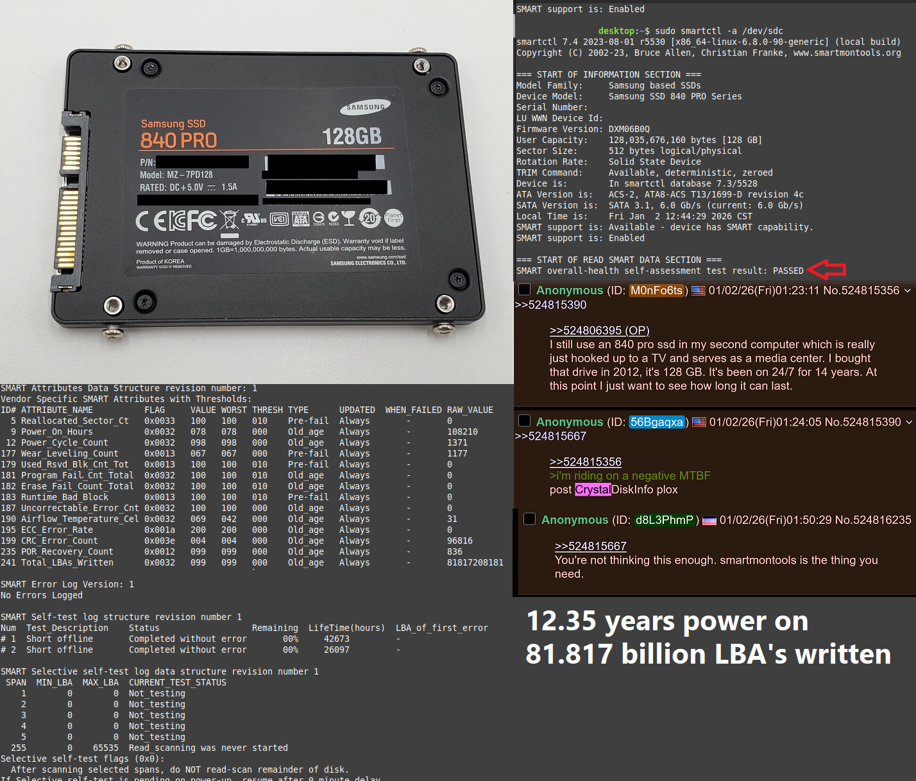916x781 pixels.
Task: Click the highlighted word Crystal in the post
Action: pyautogui.click(x=593, y=490)
